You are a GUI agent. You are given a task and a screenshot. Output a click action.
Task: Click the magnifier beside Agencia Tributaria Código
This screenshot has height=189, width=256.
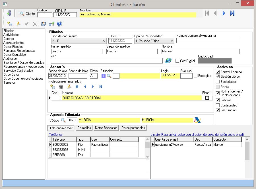point(63,120)
